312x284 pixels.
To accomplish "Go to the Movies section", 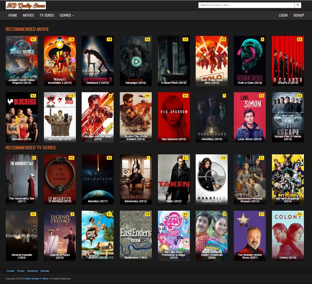I will click(28, 15).
